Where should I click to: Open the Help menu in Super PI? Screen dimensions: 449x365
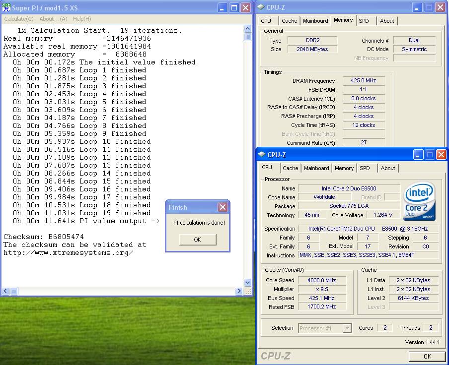click(82, 19)
